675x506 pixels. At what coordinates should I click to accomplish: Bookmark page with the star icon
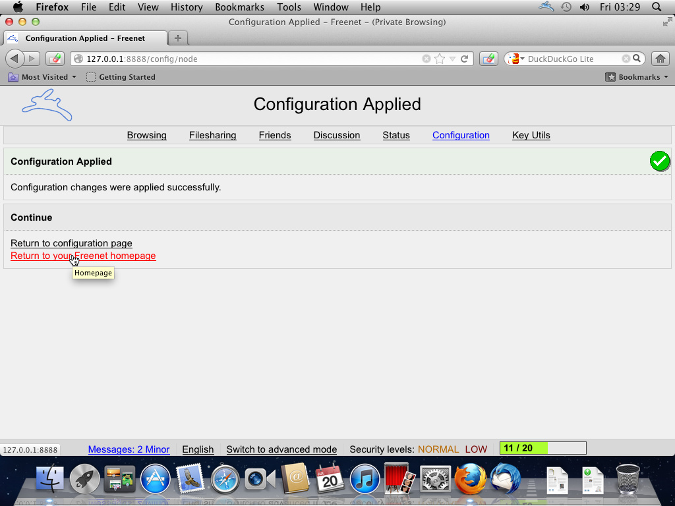440,59
